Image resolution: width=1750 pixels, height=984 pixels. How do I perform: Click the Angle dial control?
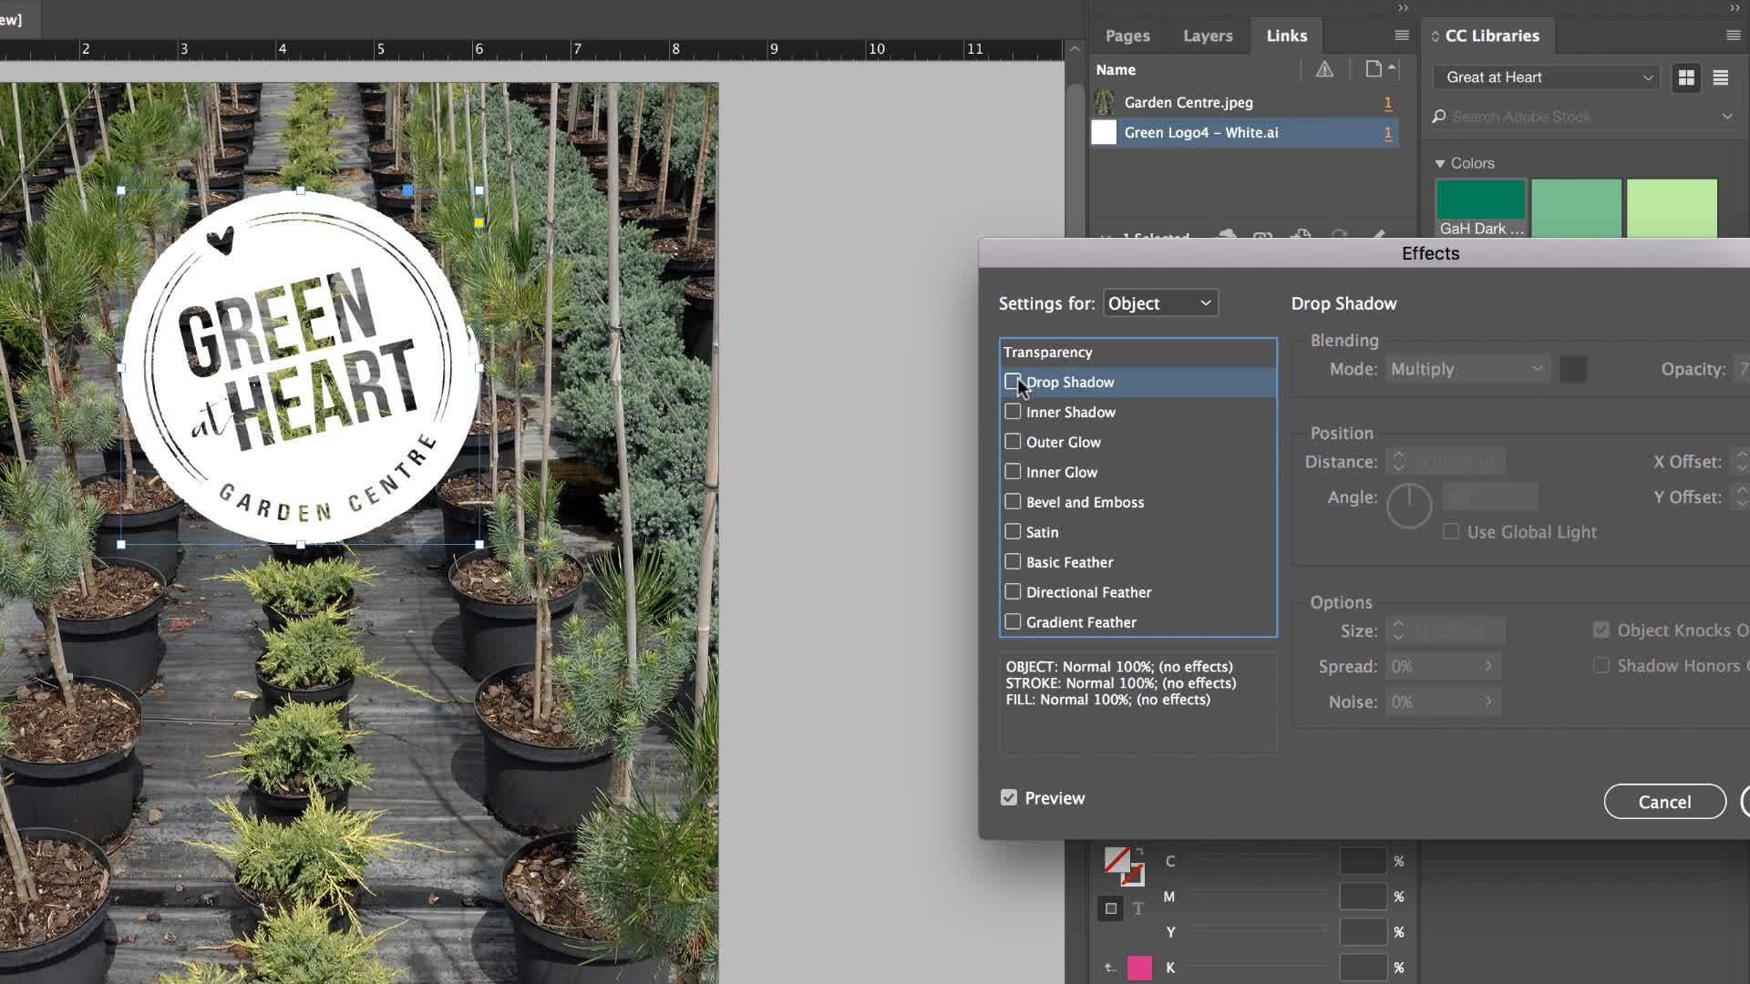pos(1409,506)
